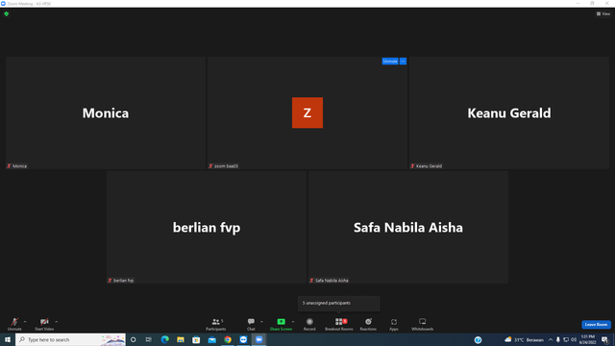Click the Unmute microphone icon in toolbar
This screenshot has width=615, height=346.
pyautogui.click(x=14, y=322)
